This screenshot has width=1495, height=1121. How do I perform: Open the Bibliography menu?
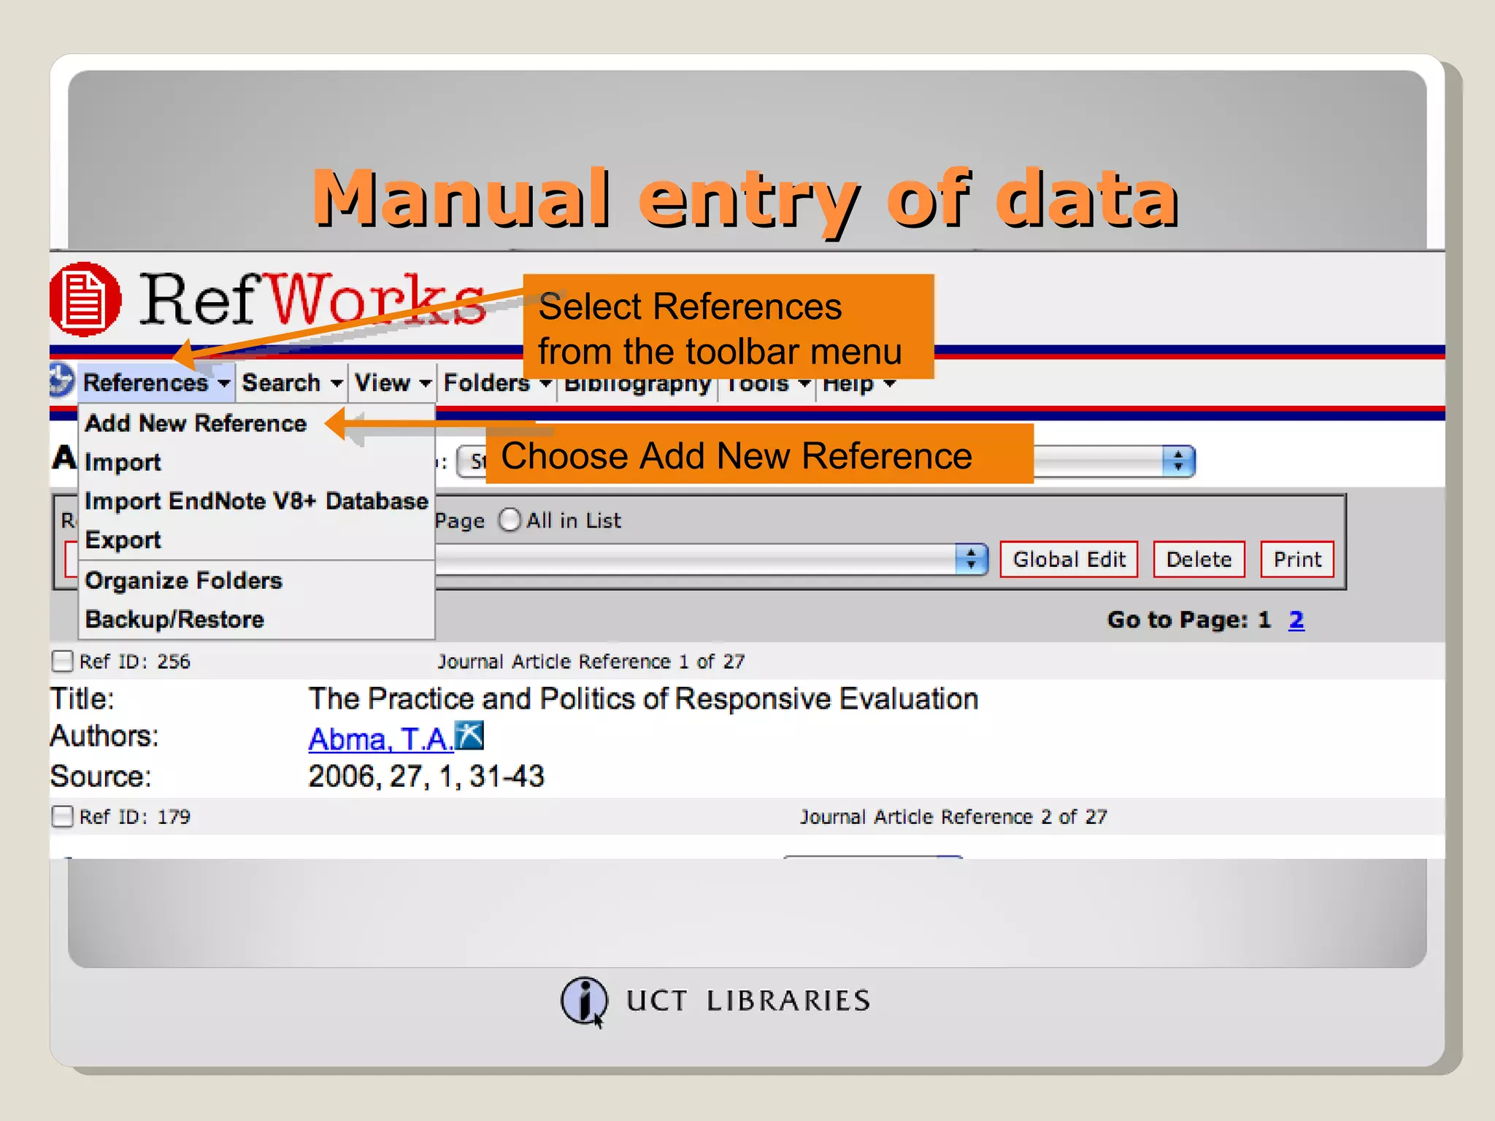637,385
